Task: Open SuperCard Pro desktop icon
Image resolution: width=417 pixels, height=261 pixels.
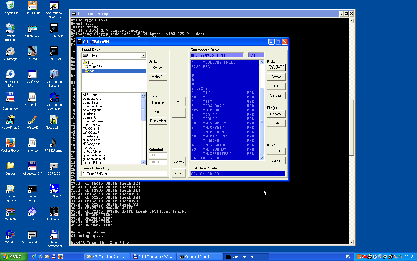Action: tap(32, 237)
